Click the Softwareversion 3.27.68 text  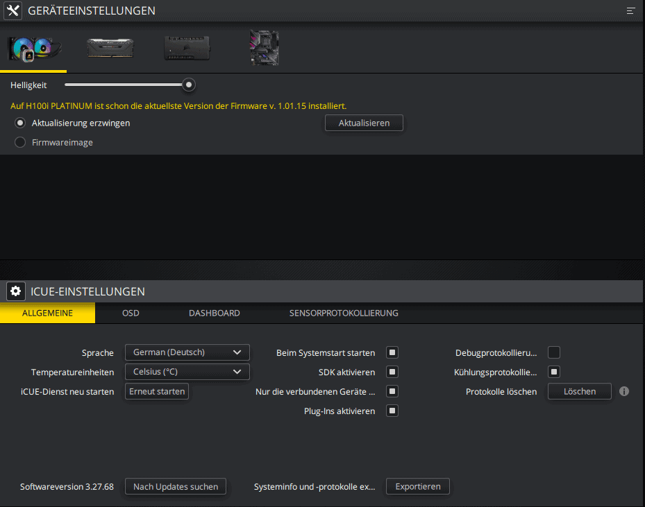coord(67,486)
